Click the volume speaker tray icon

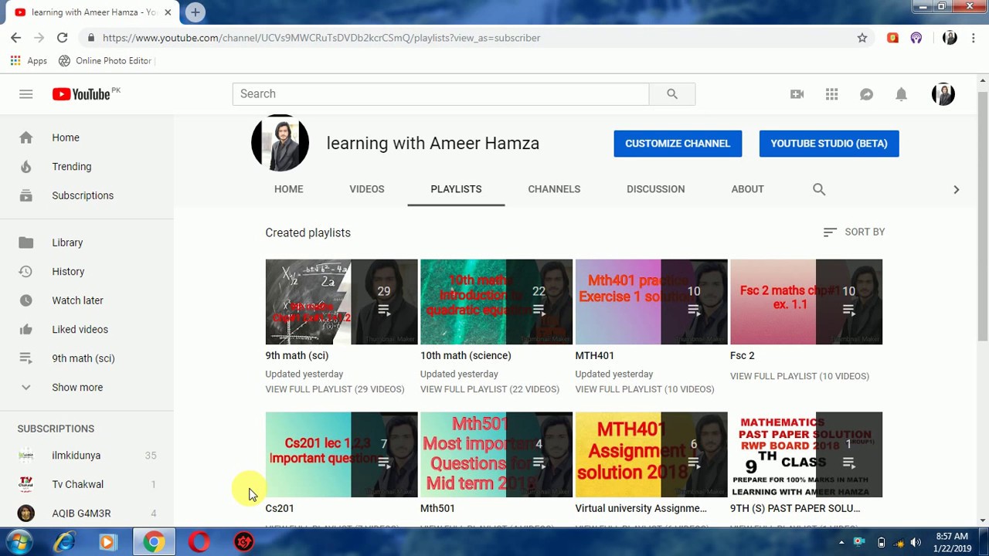(916, 542)
